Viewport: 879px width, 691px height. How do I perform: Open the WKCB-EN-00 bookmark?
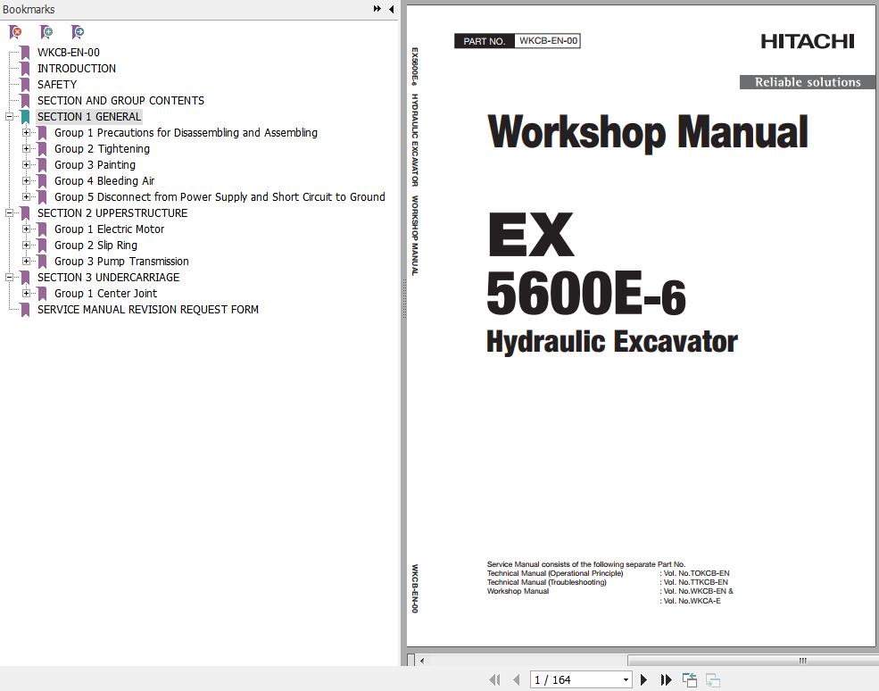tap(69, 53)
